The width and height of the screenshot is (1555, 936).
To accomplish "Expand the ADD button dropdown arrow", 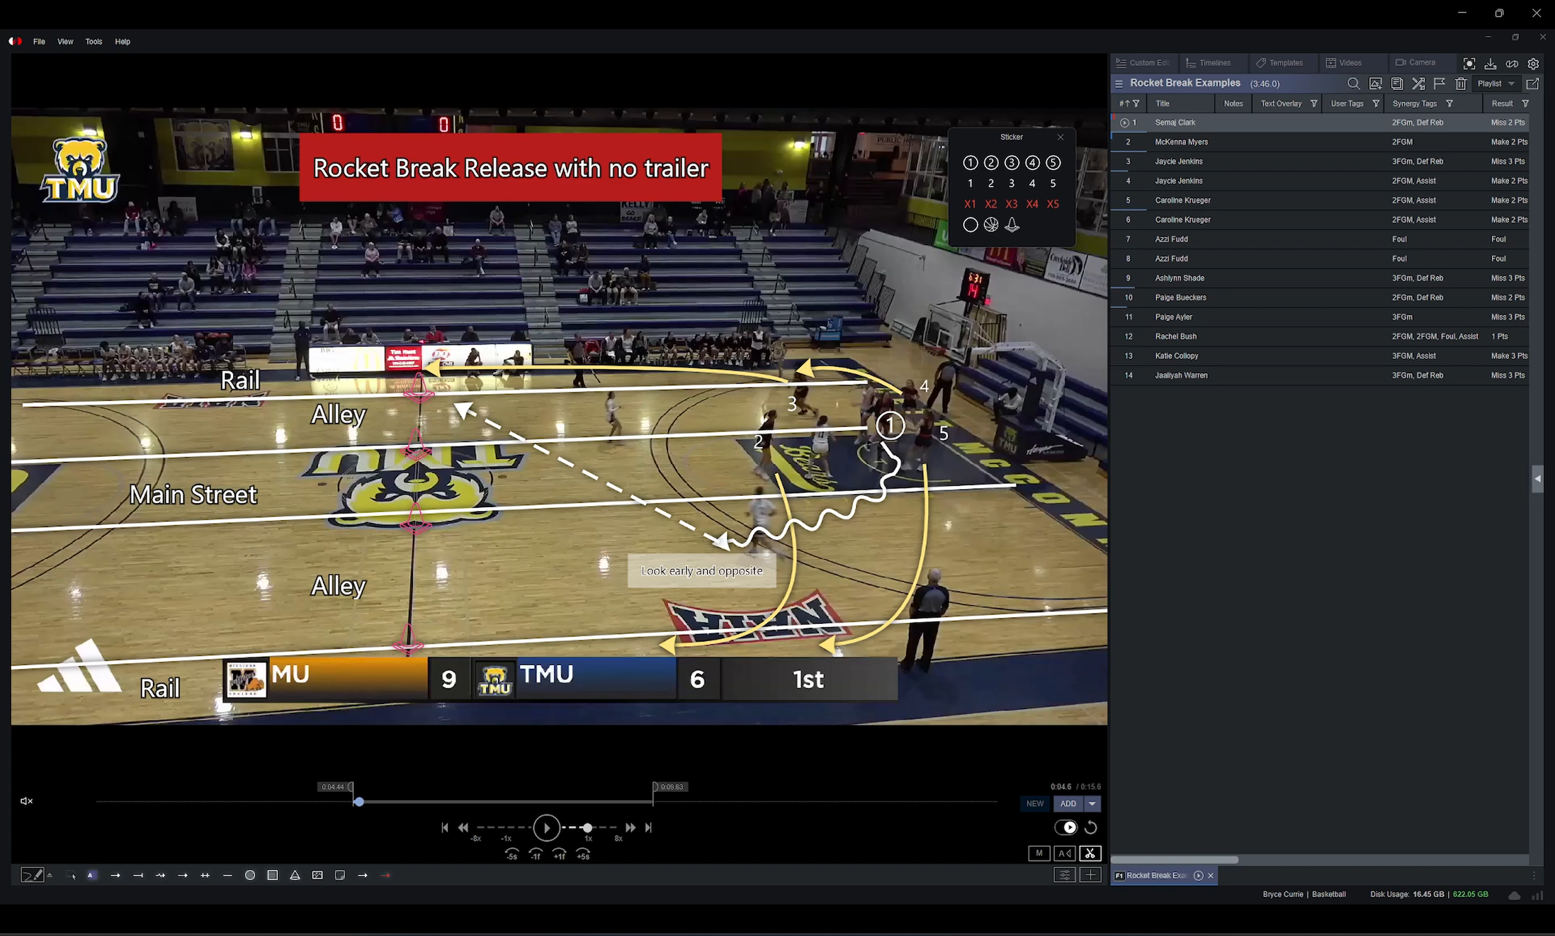I will point(1092,804).
